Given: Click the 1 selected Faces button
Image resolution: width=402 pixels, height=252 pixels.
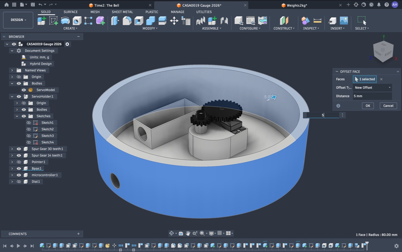Looking at the screenshot, I should click(x=365, y=79).
